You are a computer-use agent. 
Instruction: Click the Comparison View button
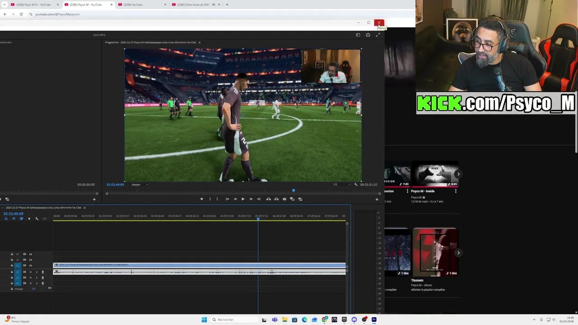(x=292, y=199)
